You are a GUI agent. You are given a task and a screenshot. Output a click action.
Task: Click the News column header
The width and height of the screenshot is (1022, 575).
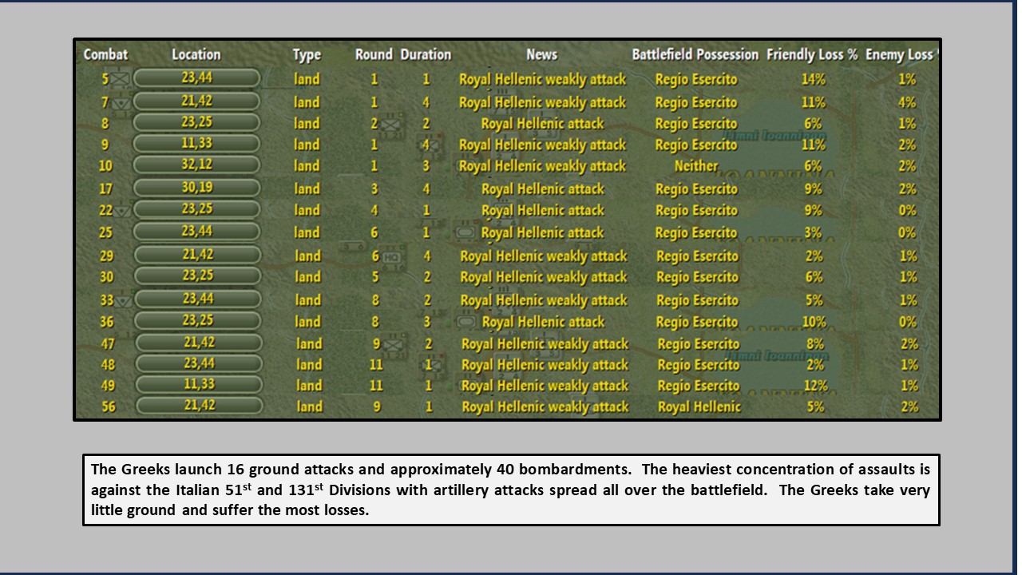click(542, 54)
